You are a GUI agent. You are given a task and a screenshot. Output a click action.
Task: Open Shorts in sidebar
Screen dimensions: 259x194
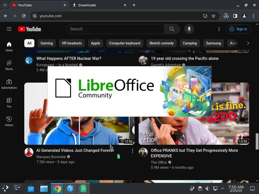tap(9, 65)
